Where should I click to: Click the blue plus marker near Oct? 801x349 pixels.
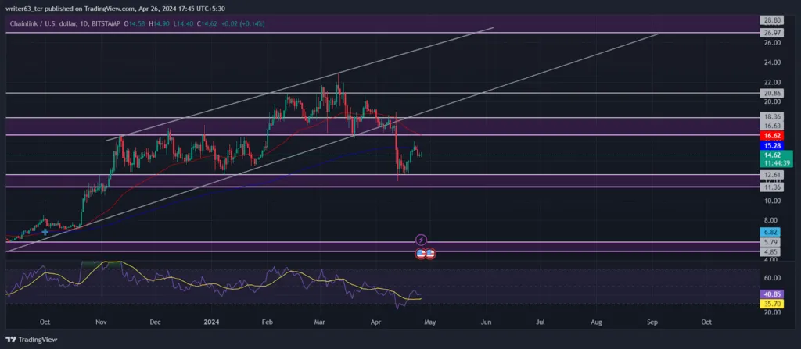click(45, 232)
